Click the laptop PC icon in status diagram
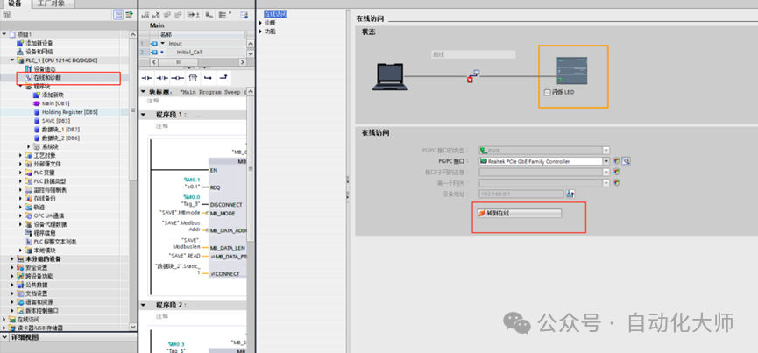The height and width of the screenshot is (353, 758). coord(390,77)
